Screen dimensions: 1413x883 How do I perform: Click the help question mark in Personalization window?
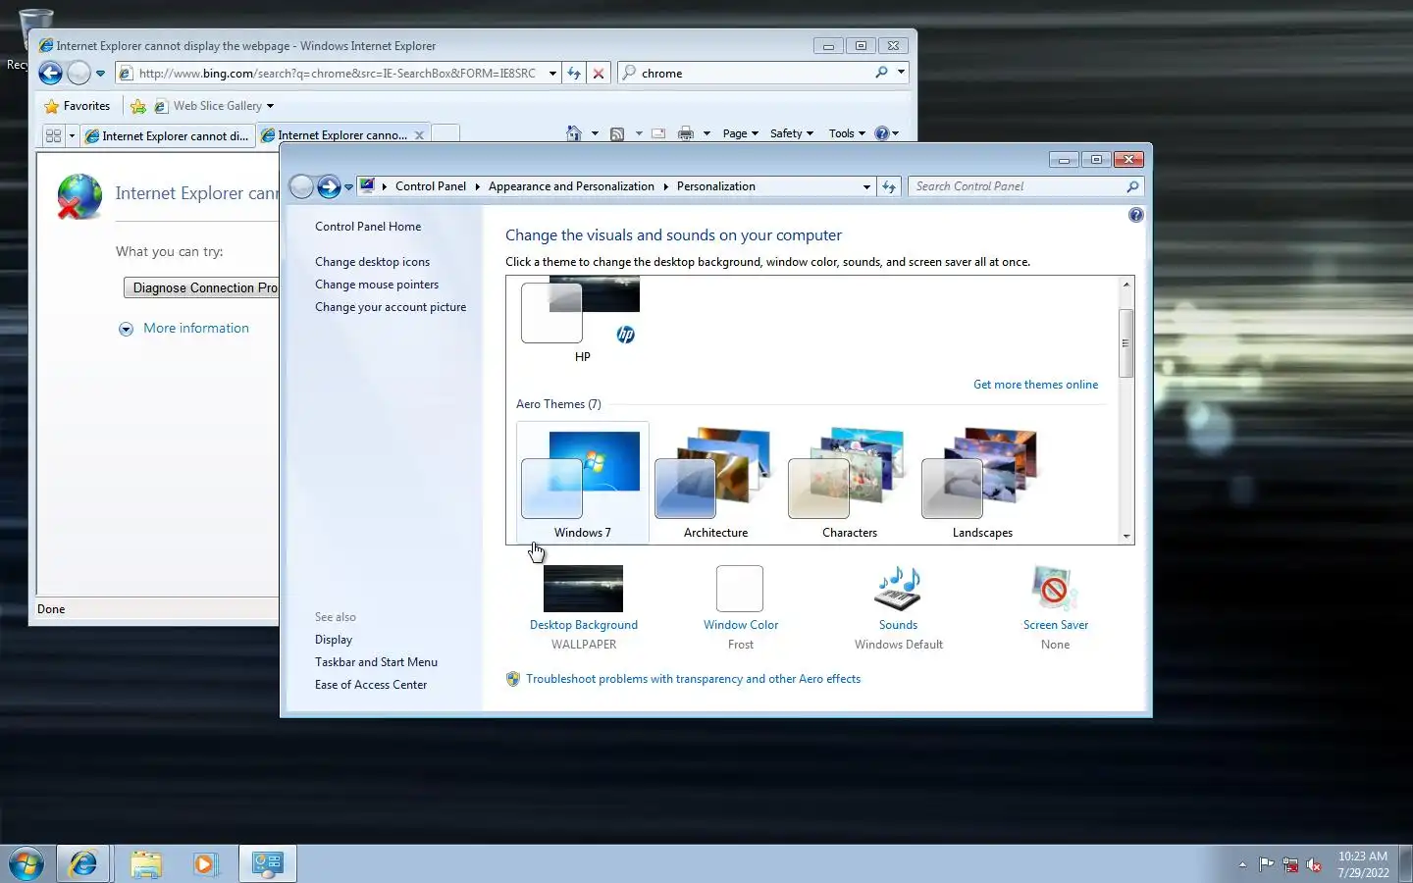[x=1135, y=215]
